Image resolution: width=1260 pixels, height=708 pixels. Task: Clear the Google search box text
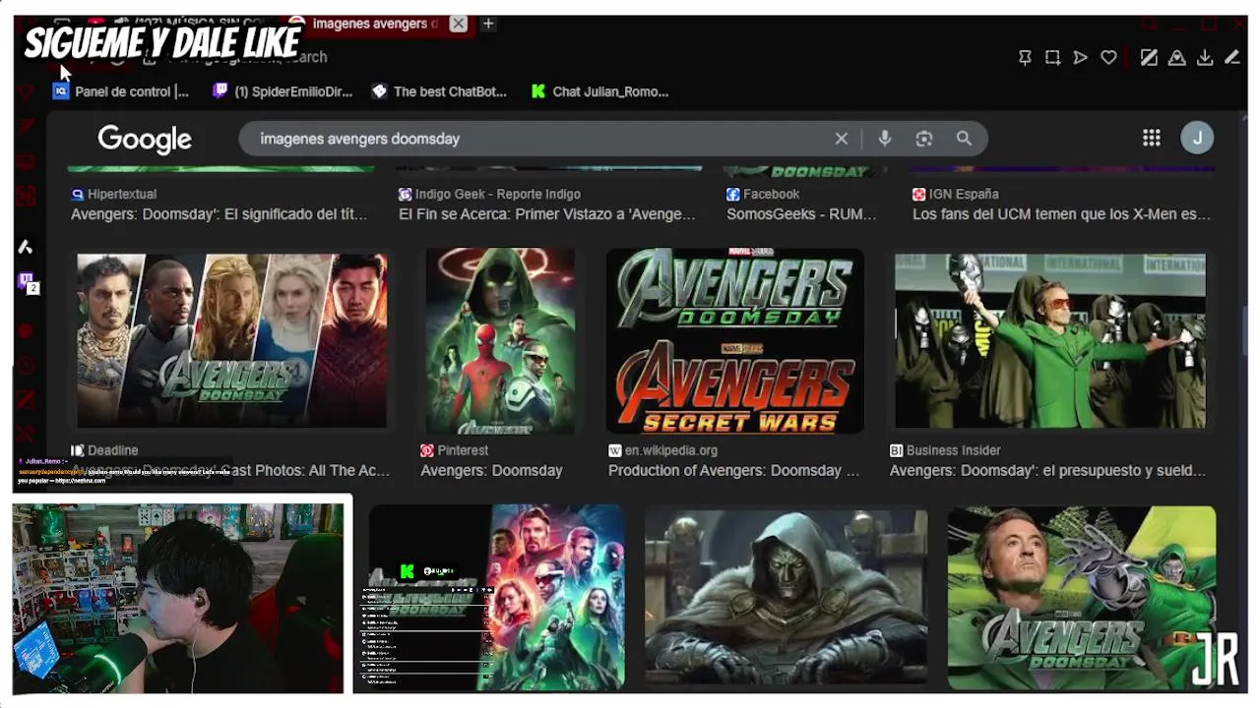tap(842, 139)
